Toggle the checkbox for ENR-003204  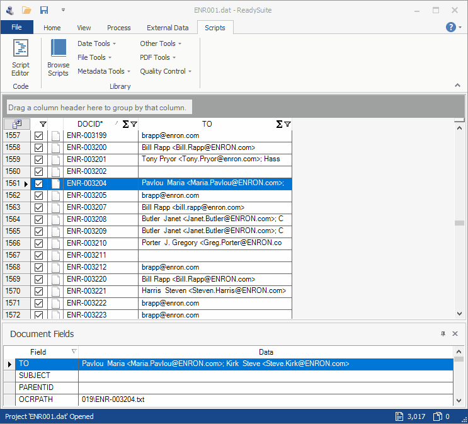[38, 183]
